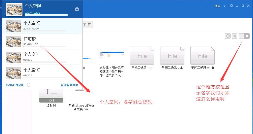
Task: Click the 住宅楼 storage usage bar
Action: (45, 47)
